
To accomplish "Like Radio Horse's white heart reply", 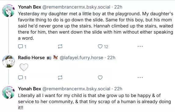I will (100, 78).
